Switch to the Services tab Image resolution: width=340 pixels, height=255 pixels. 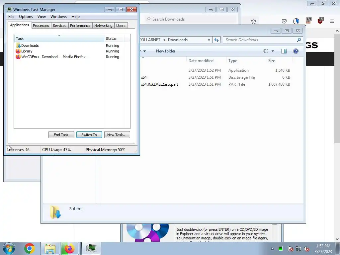59,26
